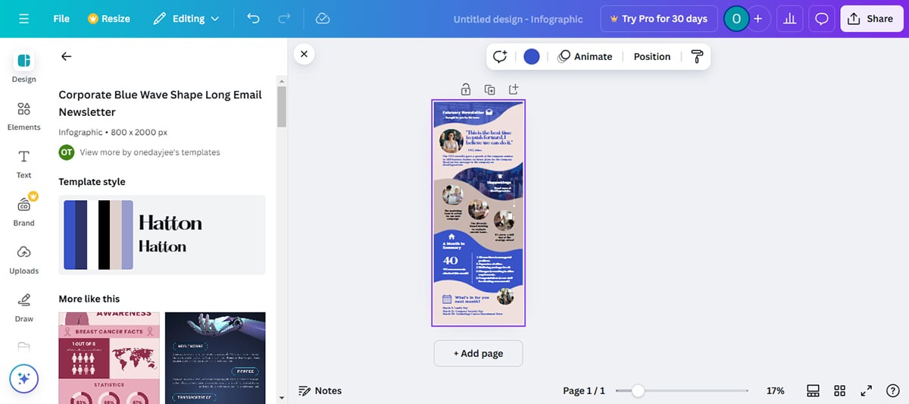
Task: Duplicate the page using the copy icon
Action: pyautogui.click(x=490, y=89)
